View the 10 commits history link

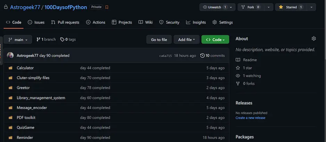(212, 56)
